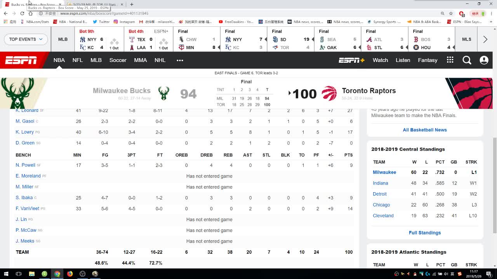Click the browser address bar URL

point(104,13)
